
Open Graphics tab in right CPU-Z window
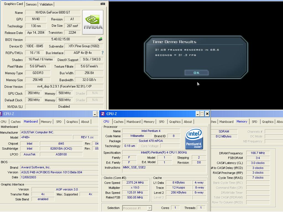(268, 122)
